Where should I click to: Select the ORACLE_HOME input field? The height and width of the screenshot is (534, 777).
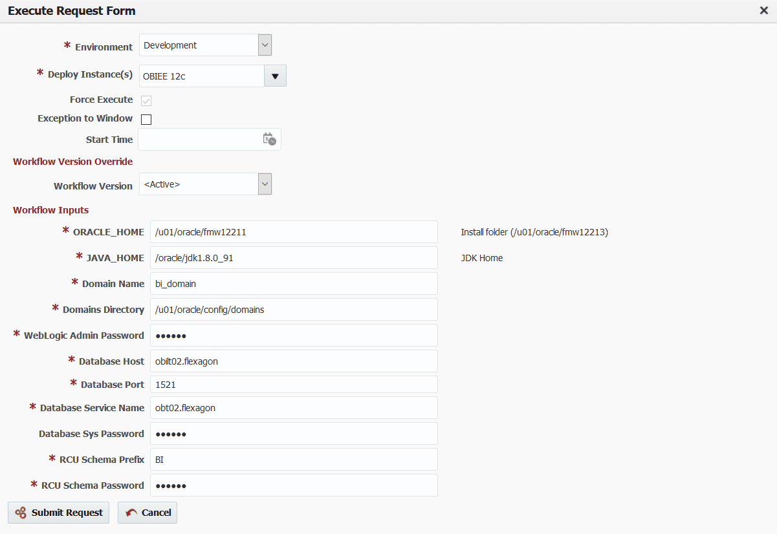[x=294, y=232]
